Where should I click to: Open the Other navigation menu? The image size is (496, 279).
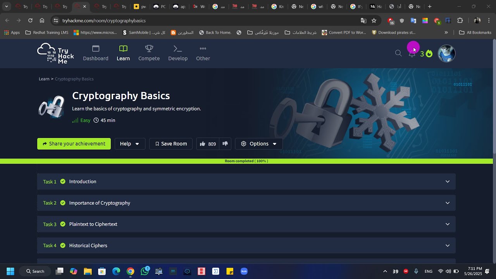[x=203, y=53]
